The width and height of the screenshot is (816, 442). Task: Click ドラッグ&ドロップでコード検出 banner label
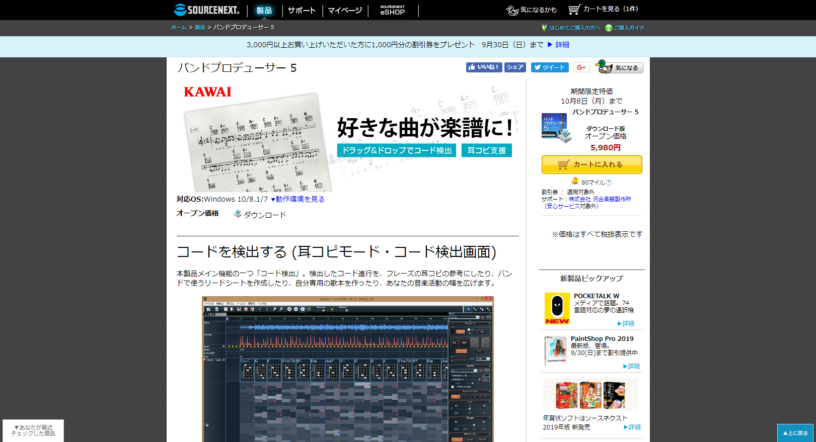(x=397, y=150)
